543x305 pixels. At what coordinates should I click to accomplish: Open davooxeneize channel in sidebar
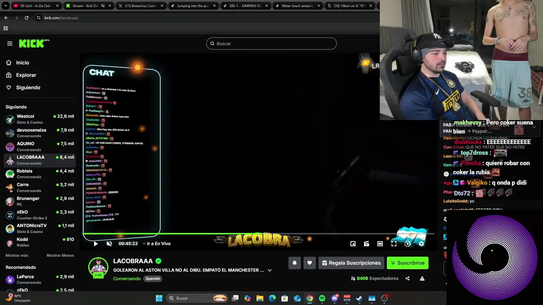point(40,133)
